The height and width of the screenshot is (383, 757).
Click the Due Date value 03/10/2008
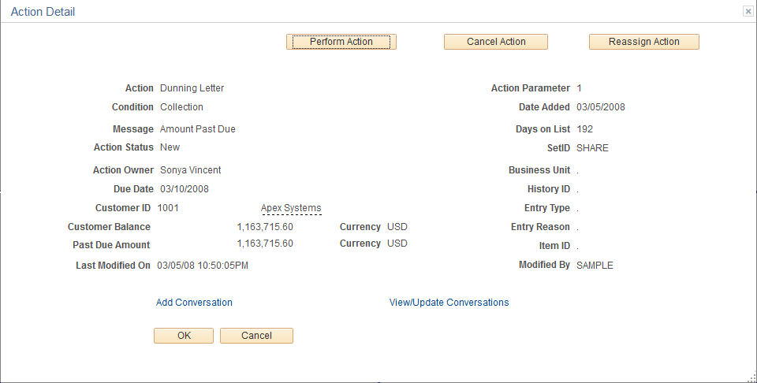[x=185, y=189]
